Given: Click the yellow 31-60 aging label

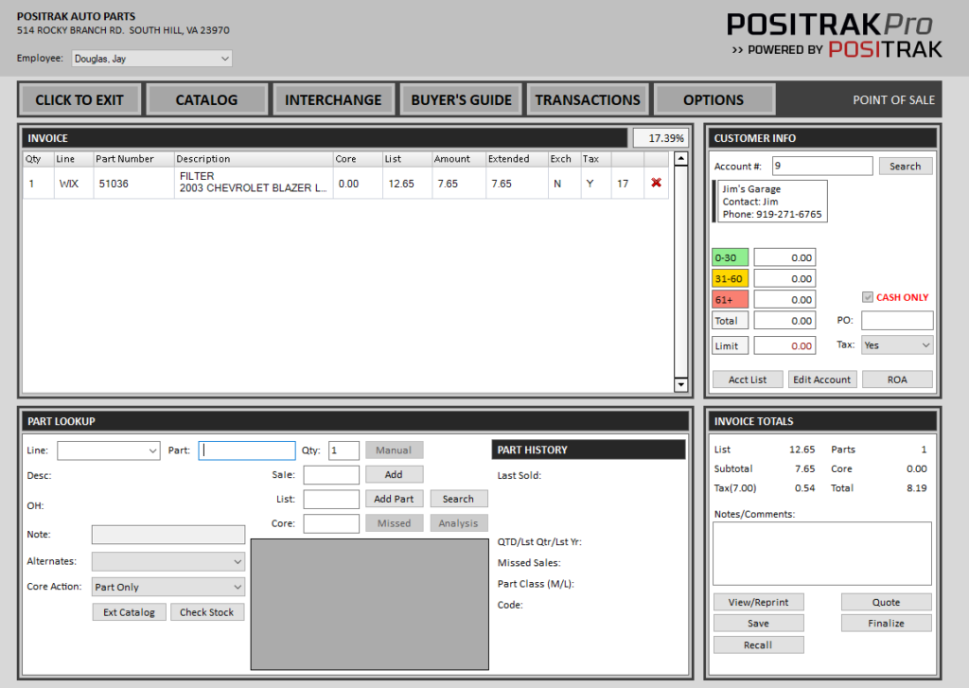Looking at the screenshot, I should click(730, 279).
